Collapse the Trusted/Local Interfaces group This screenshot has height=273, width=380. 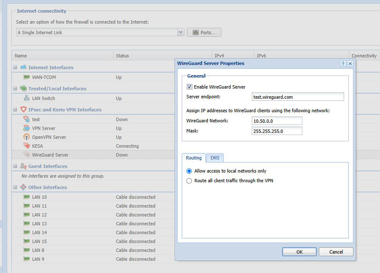pyautogui.click(x=15, y=89)
